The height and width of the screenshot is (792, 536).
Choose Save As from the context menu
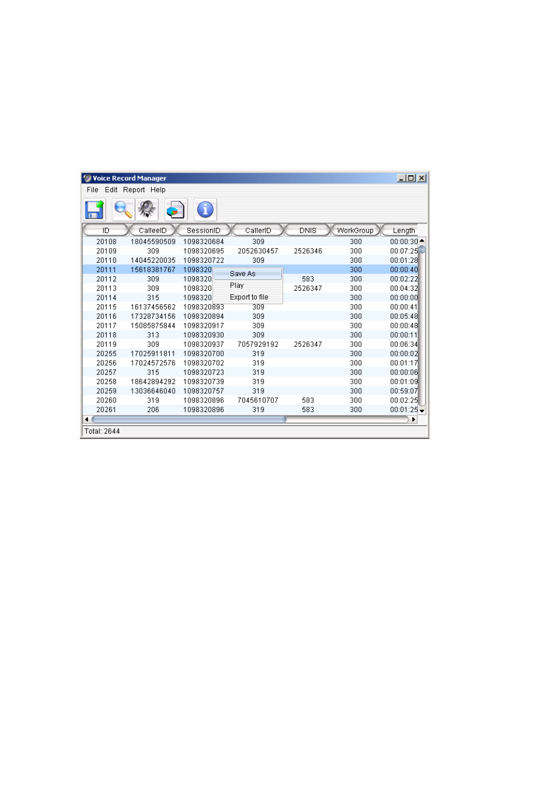(248, 274)
